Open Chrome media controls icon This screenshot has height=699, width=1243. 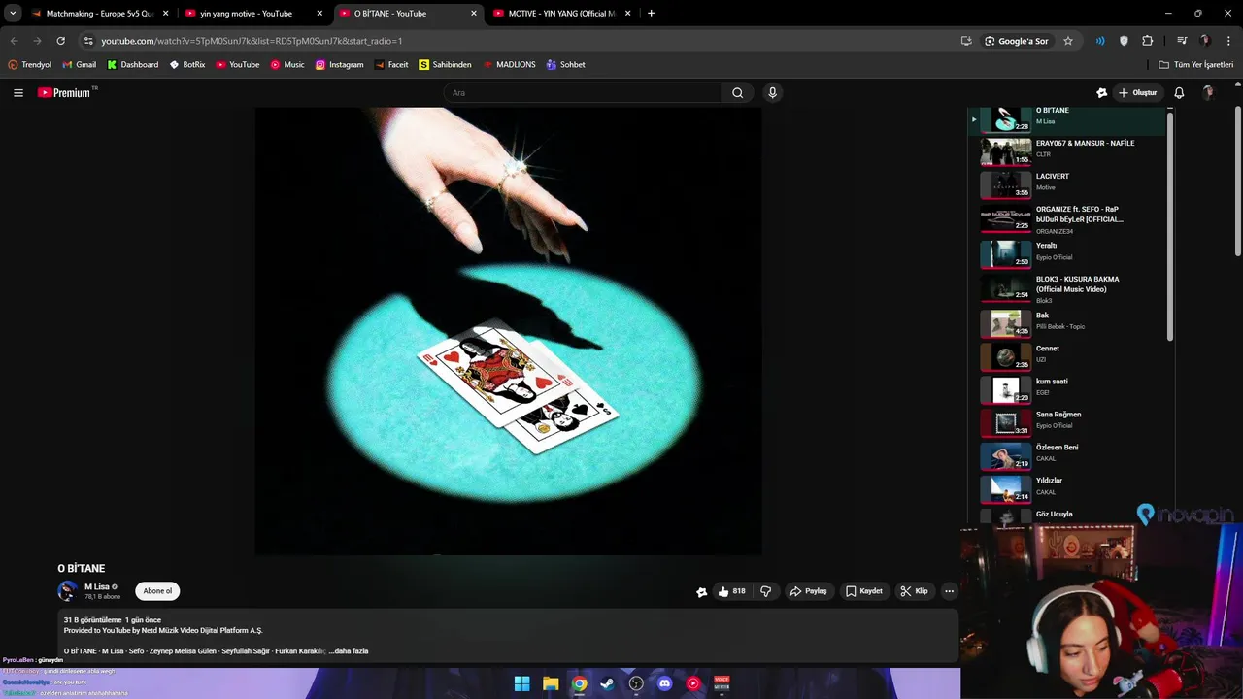(1182, 41)
